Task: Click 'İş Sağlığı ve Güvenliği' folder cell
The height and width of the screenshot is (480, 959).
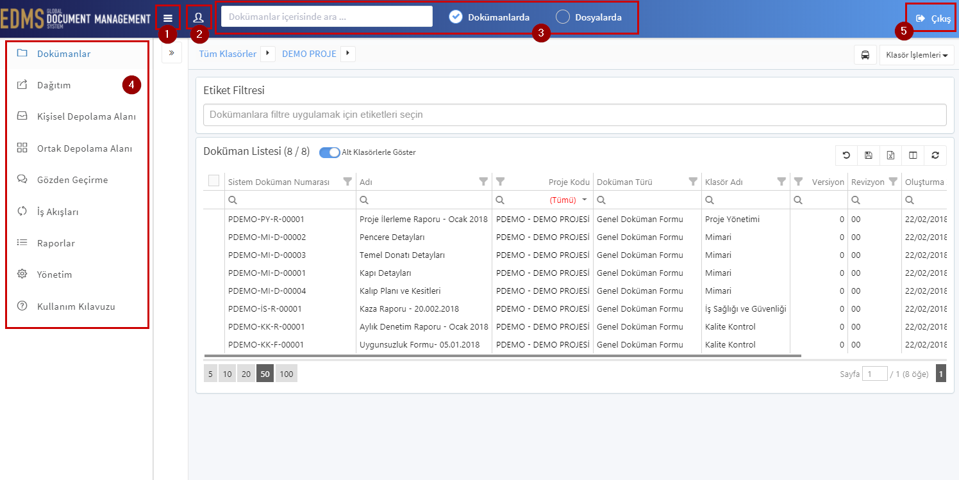Action: click(746, 308)
